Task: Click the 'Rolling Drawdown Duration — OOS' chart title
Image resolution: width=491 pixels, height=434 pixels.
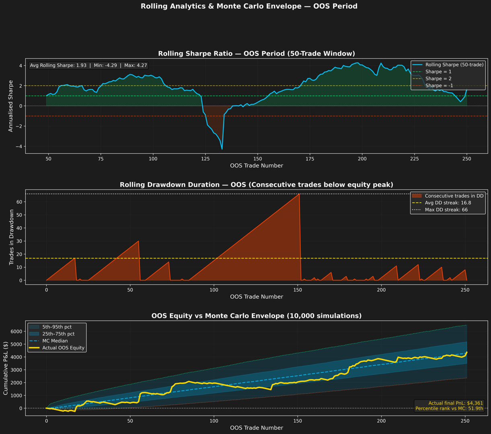Action: (257, 185)
